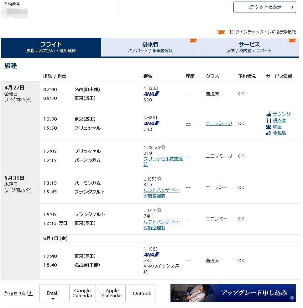Viewport: 303px width, 308px height.
Task: Switch to the 搭乗者 tab
Action: tap(150, 47)
